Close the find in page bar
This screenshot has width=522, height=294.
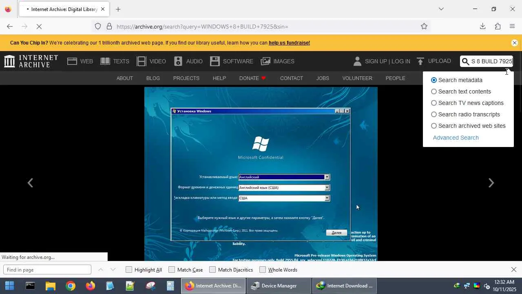pos(514,269)
